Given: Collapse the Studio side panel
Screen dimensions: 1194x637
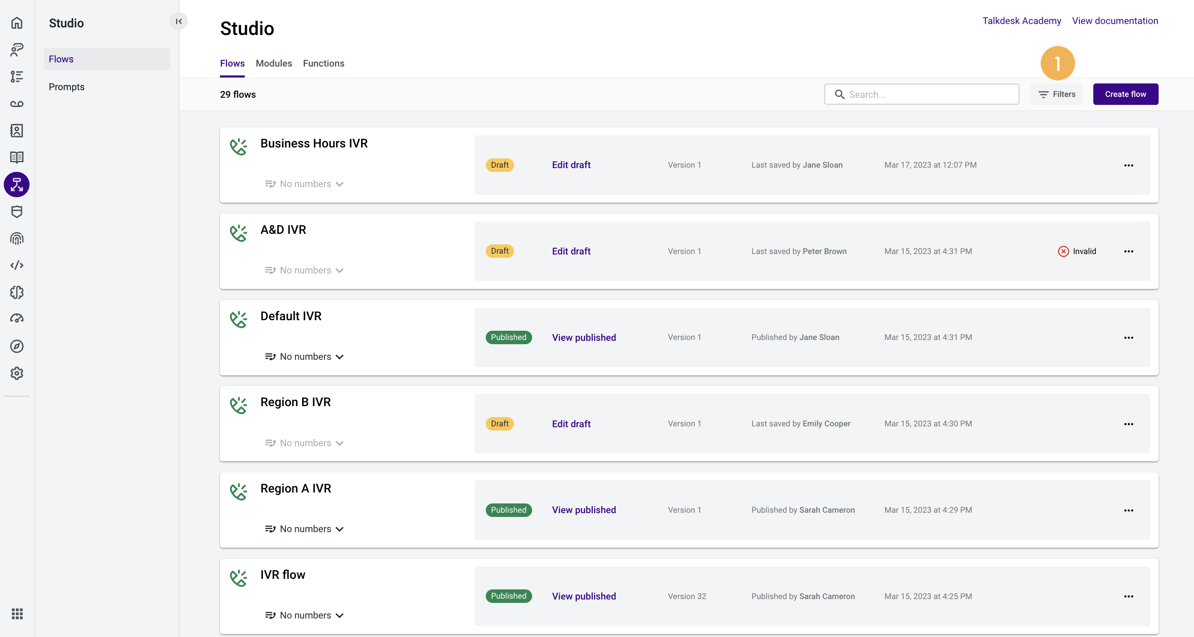Looking at the screenshot, I should pyautogui.click(x=179, y=21).
